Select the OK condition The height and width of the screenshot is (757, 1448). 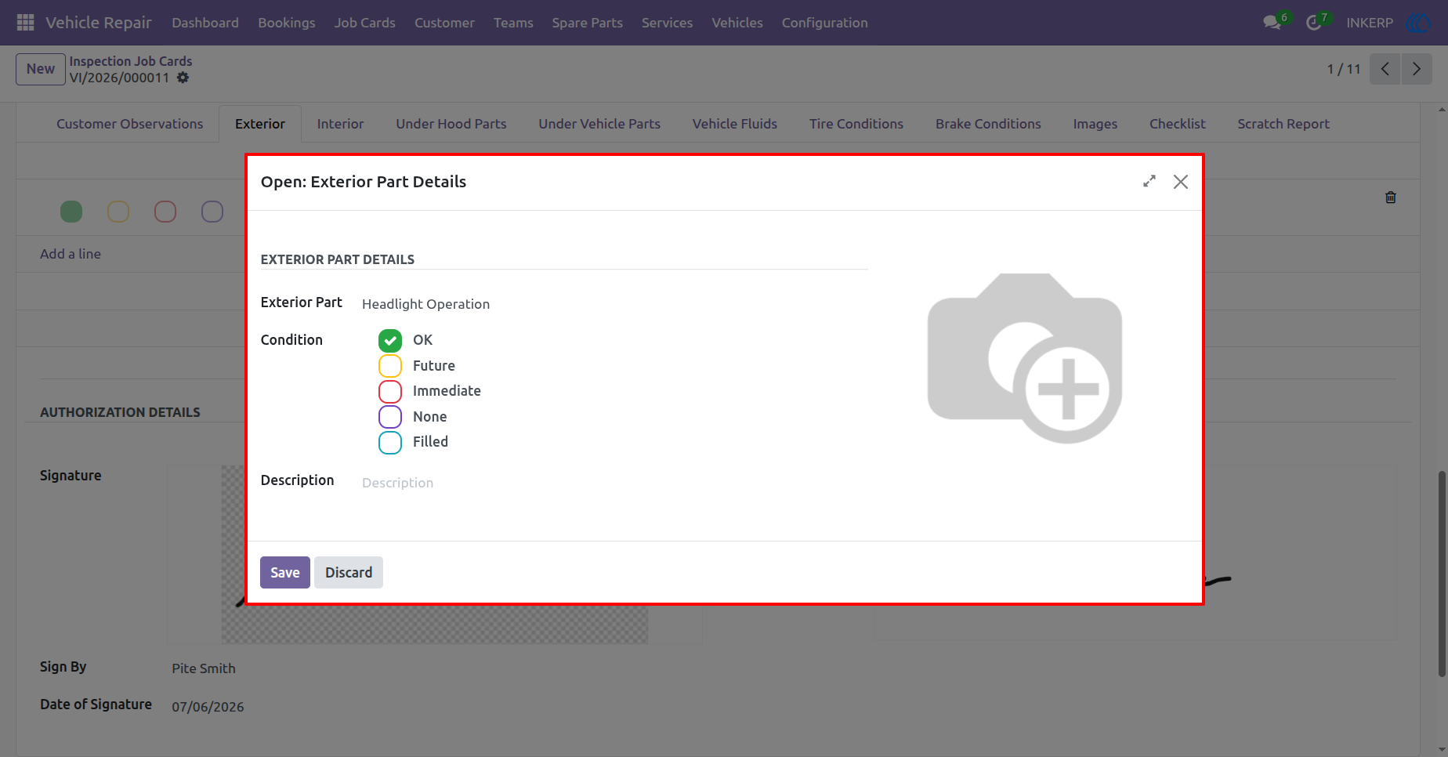pos(390,340)
